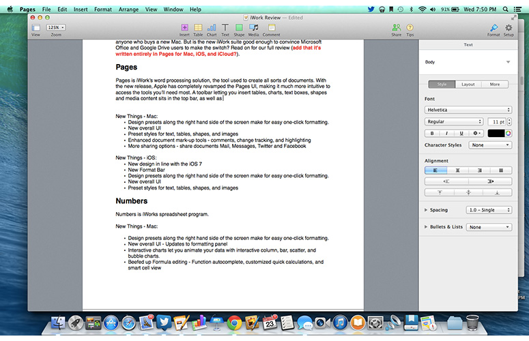This screenshot has height=341, width=529.
Task: Open the Media browser button
Action: click(x=253, y=29)
